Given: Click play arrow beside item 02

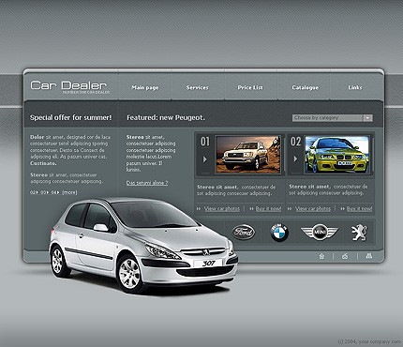Looking at the screenshot, I should [295, 159].
